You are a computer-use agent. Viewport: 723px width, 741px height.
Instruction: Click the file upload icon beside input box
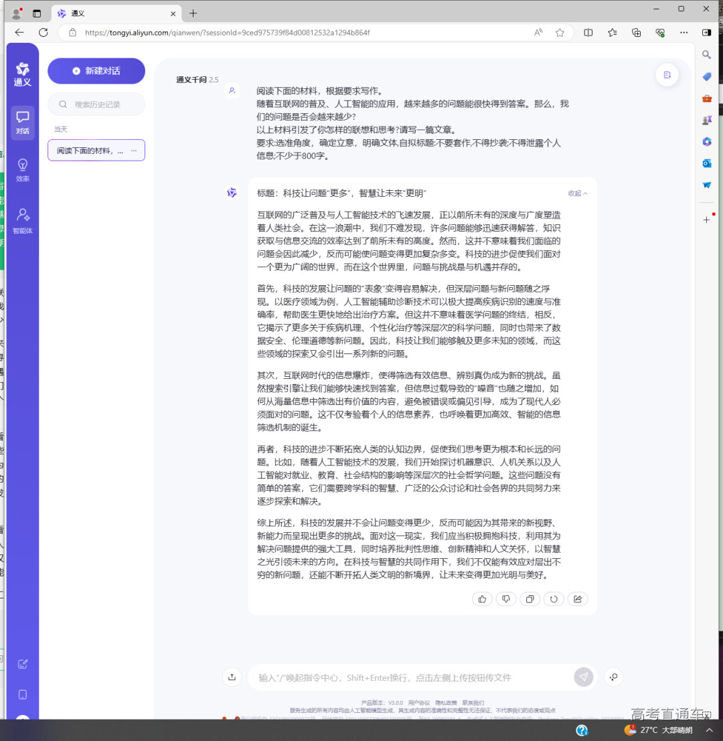point(232,677)
